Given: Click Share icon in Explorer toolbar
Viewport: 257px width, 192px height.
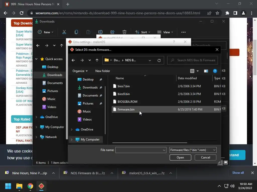Looking at the screenshot, I should [x=112, y=32].
